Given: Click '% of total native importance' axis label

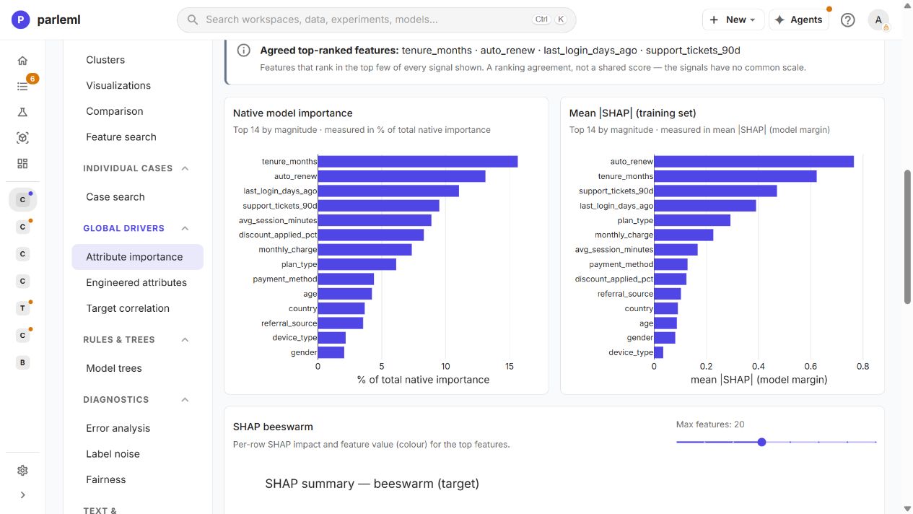Looking at the screenshot, I should [x=424, y=380].
